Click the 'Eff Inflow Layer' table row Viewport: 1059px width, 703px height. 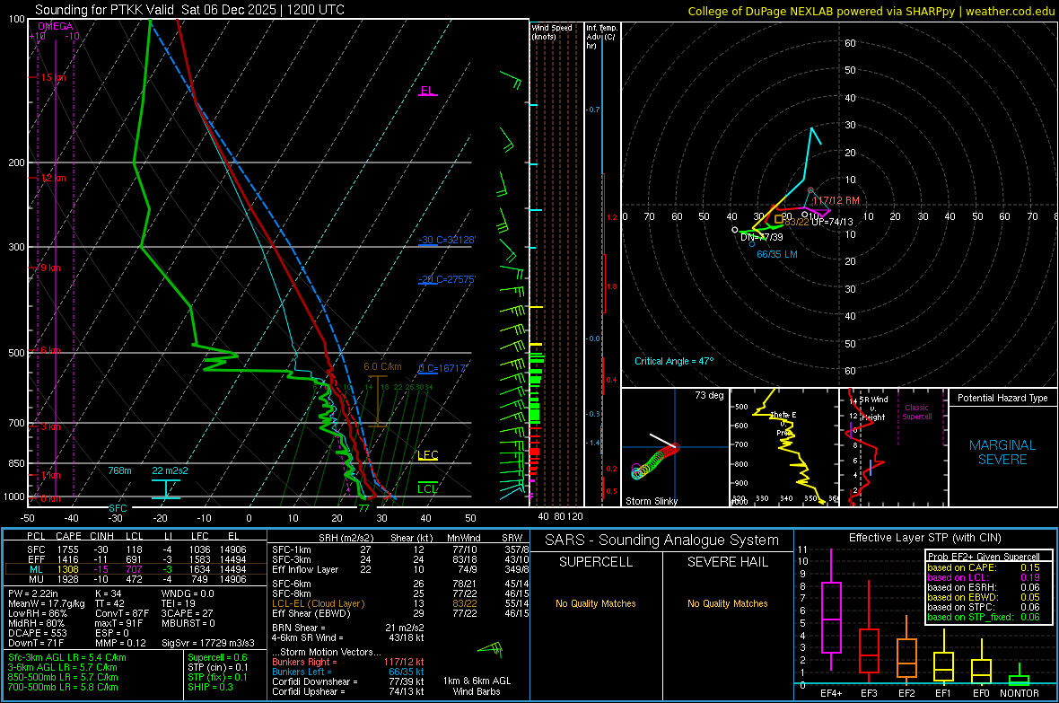click(400, 569)
